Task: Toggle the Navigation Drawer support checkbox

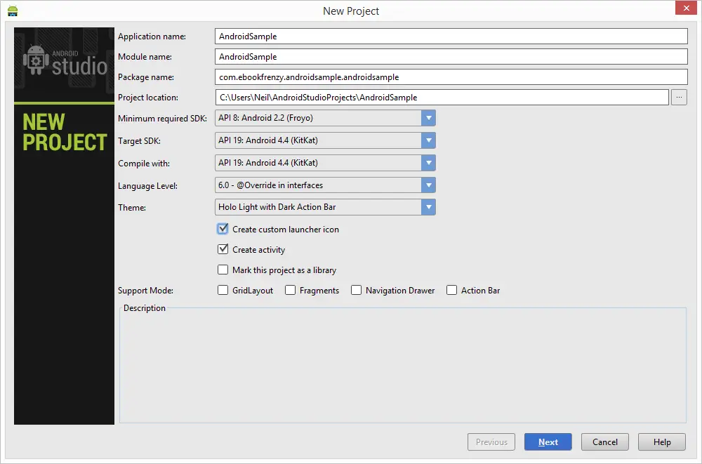Action: pos(356,290)
